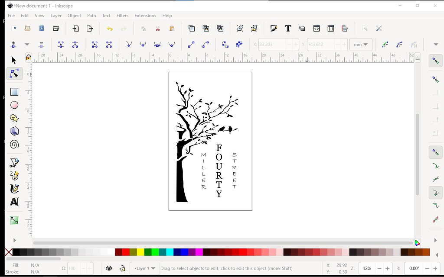
Task: Select the Text tool in the toolbox
Action: tap(14, 201)
